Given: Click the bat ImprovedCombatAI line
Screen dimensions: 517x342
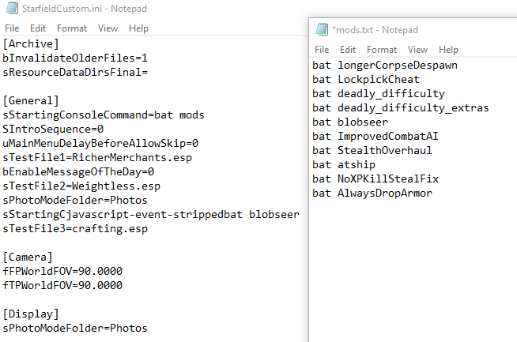Looking at the screenshot, I should click(375, 137).
